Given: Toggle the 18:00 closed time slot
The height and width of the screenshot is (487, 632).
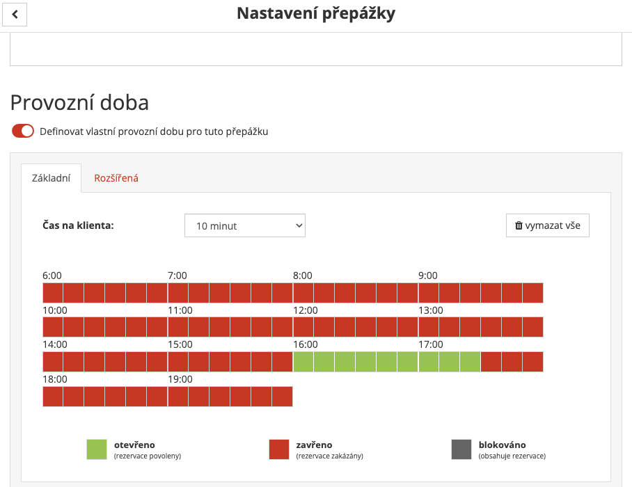Looking at the screenshot, I should pyautogui.click(x=53, y=397).
